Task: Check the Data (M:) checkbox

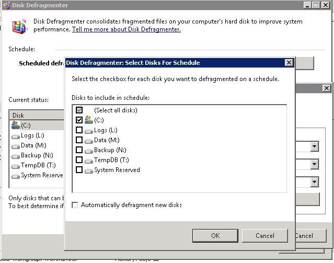Action: (79, 140)
